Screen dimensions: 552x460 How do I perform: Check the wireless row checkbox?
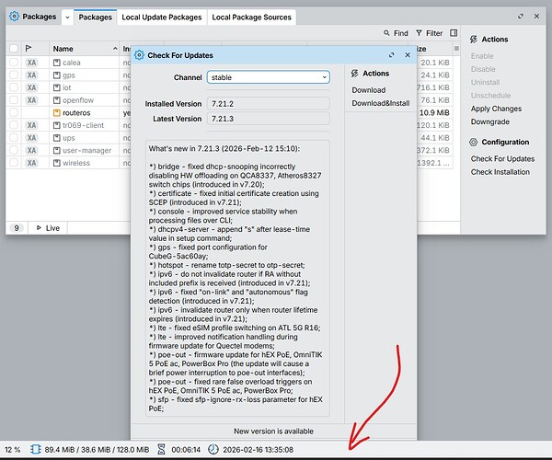14,163
